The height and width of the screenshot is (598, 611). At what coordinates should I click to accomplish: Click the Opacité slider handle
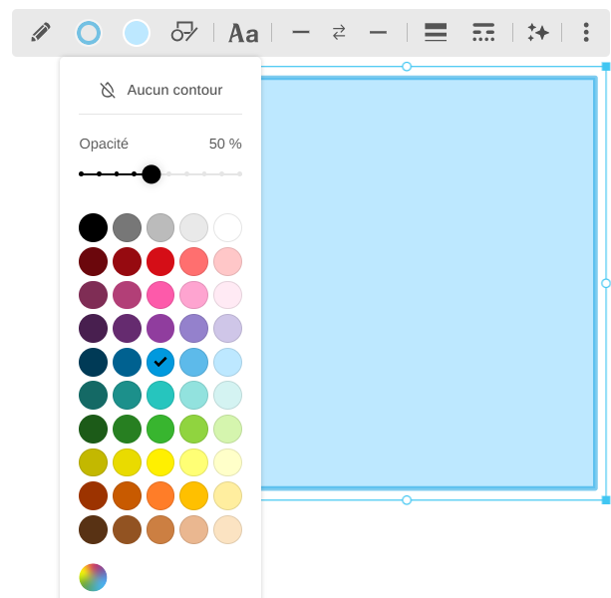152,174
